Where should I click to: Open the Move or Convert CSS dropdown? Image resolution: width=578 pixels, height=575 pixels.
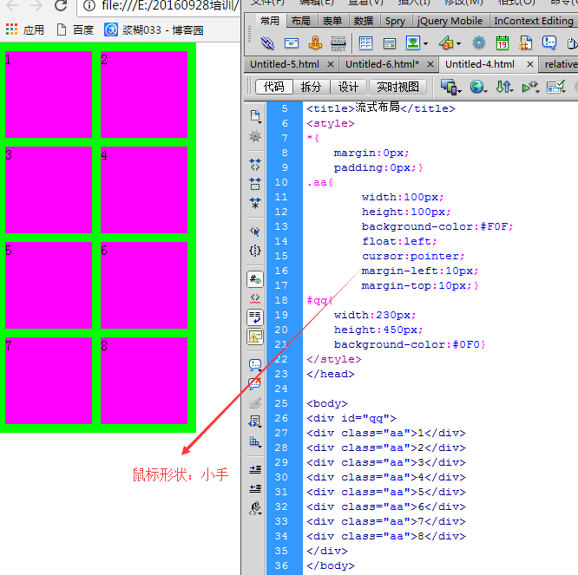pos(254,441)
